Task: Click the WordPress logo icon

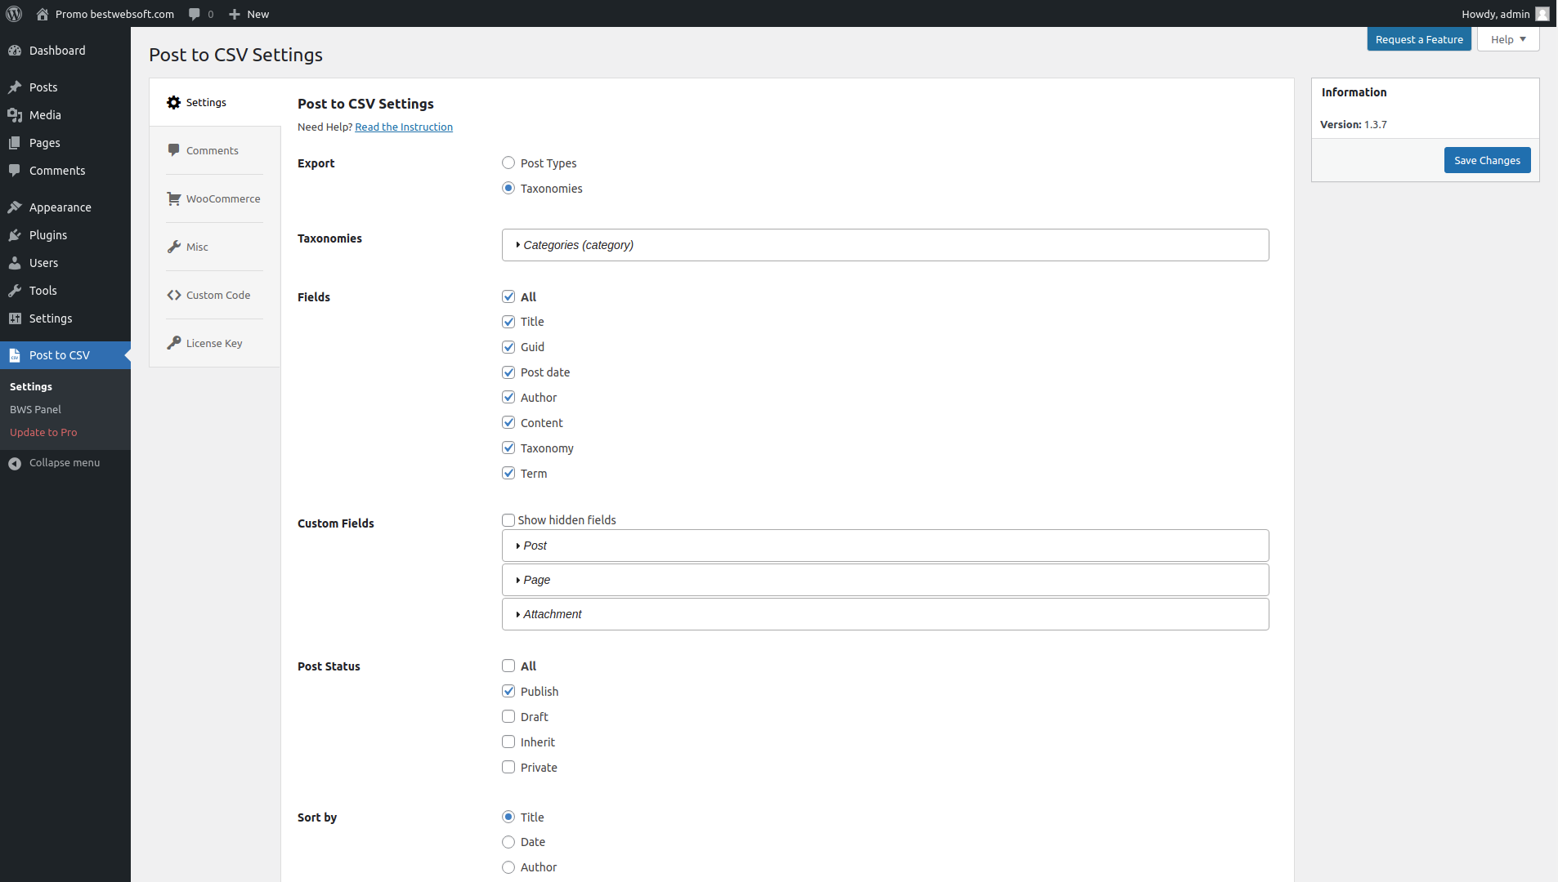Action: pos(14,14)
